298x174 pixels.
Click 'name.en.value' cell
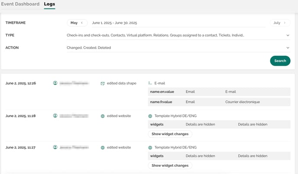(162, 92)
